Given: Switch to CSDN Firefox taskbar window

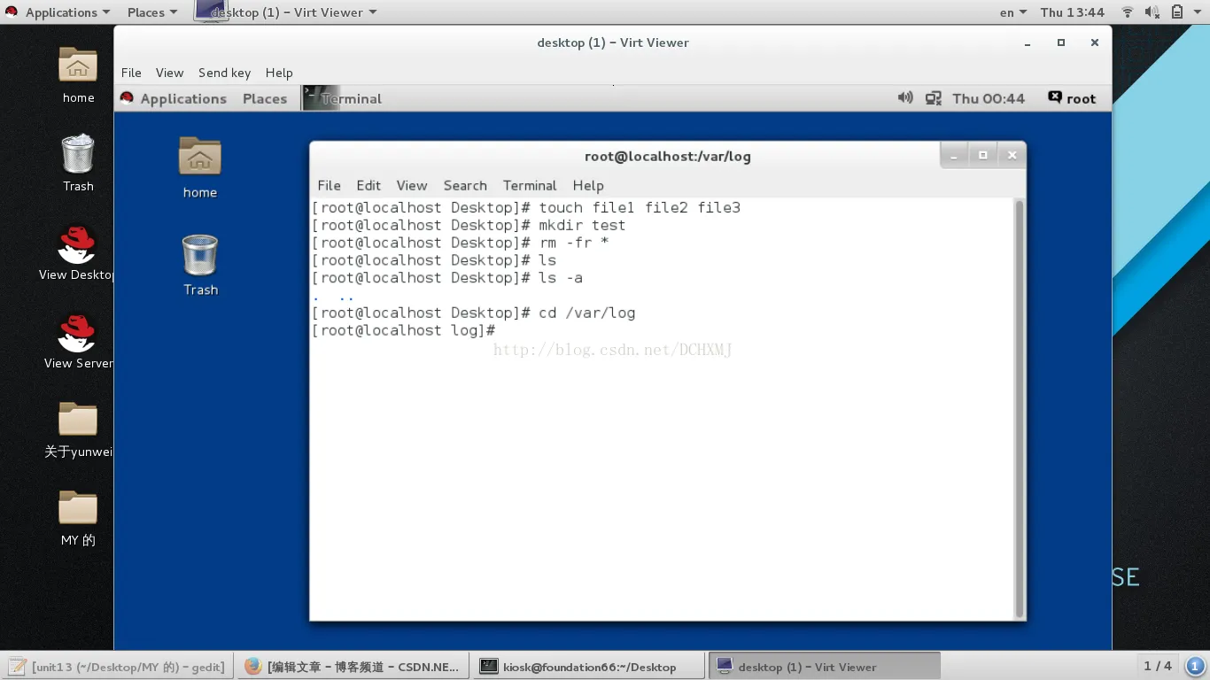Looking at the screenshot, I should (x=352, y=667).
